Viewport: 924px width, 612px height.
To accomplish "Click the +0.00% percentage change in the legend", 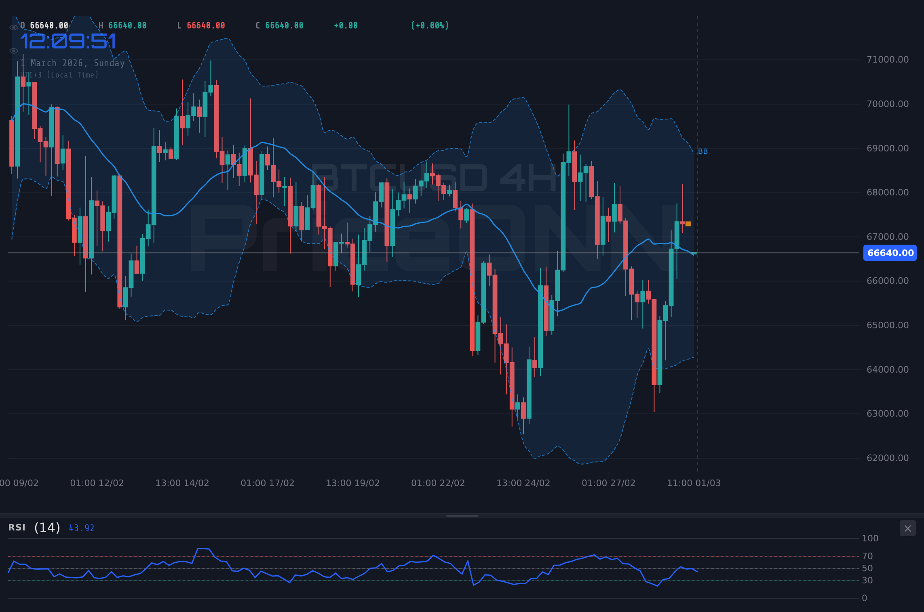I will 430,25.
